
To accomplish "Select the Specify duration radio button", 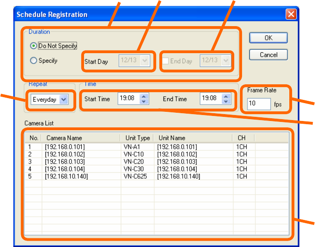I will point(34,60).
